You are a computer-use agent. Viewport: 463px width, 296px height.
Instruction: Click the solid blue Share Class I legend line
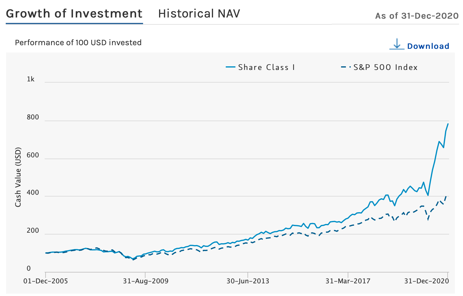pyautogui.click(x=231, y=67)
